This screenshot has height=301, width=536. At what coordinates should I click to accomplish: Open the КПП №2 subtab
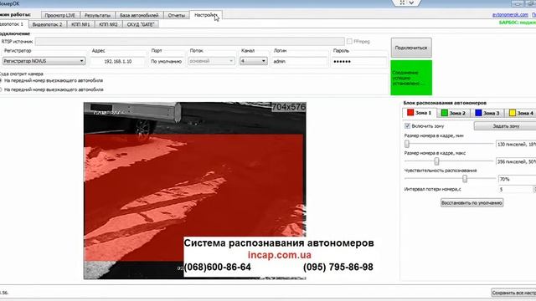coord(108,24)
